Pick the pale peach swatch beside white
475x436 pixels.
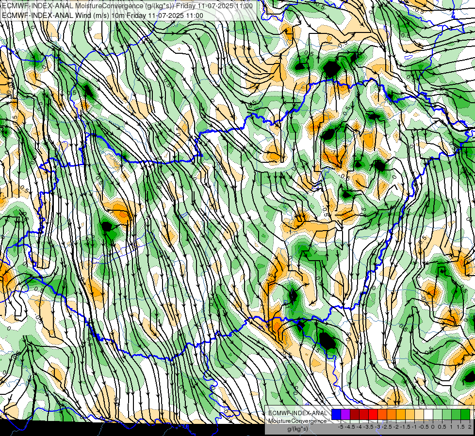(x=419, y=414)
